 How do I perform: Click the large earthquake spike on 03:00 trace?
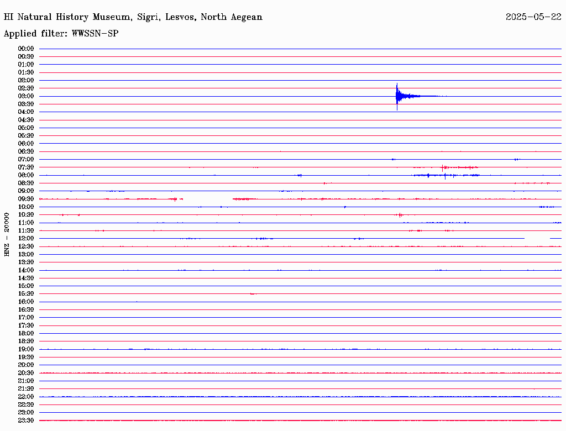397,96
